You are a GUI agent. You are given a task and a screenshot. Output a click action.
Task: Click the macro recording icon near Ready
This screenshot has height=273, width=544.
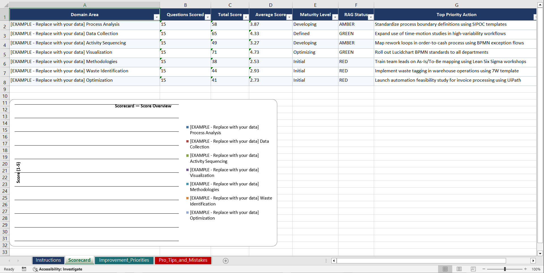24,269
